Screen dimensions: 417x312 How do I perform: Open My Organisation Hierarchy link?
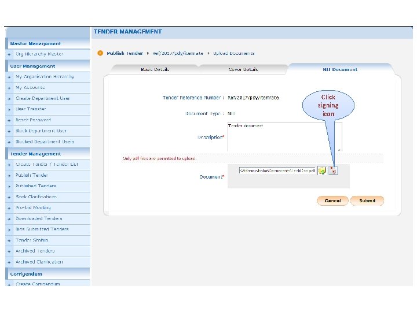pos(45,77)
